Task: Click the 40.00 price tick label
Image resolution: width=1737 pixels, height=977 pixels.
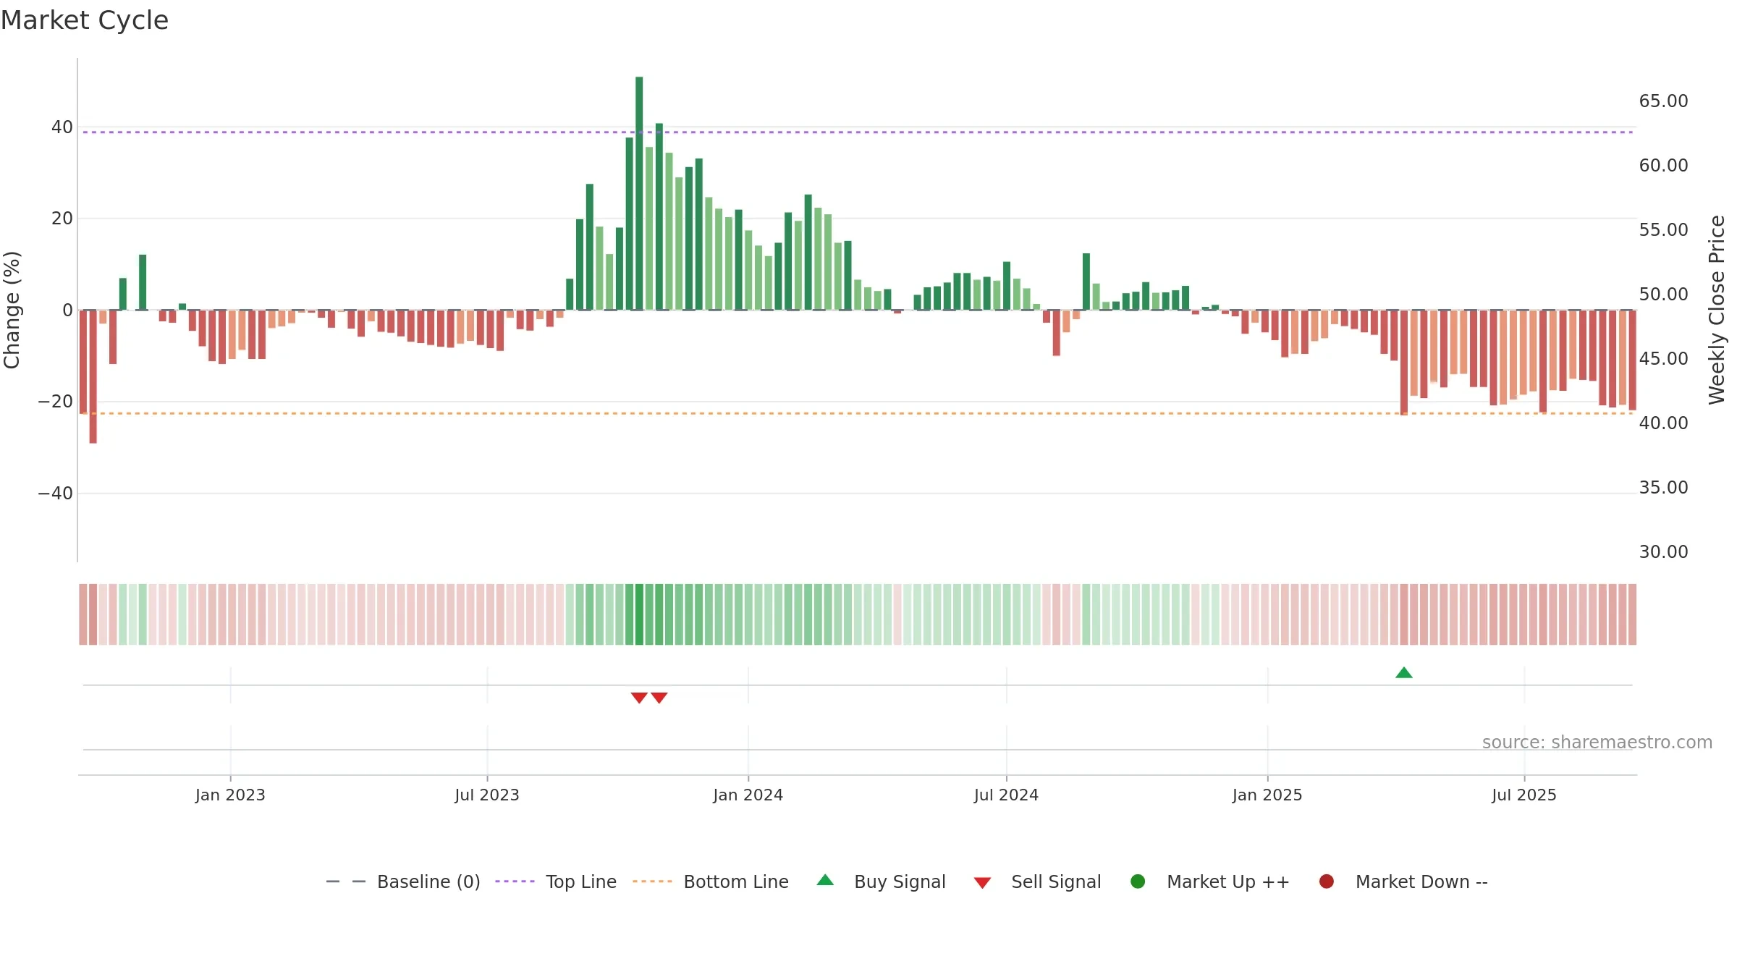Action: coord(1663,423)
